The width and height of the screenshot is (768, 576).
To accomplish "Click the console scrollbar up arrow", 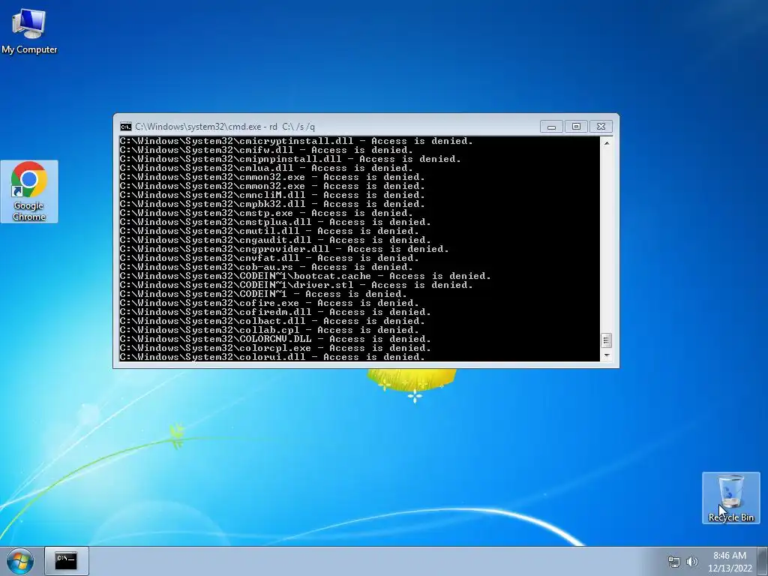I will 606,143.
